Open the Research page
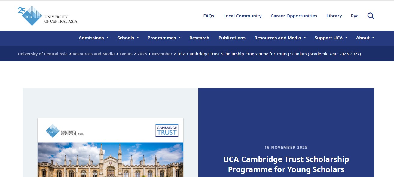 coord(199,38)
